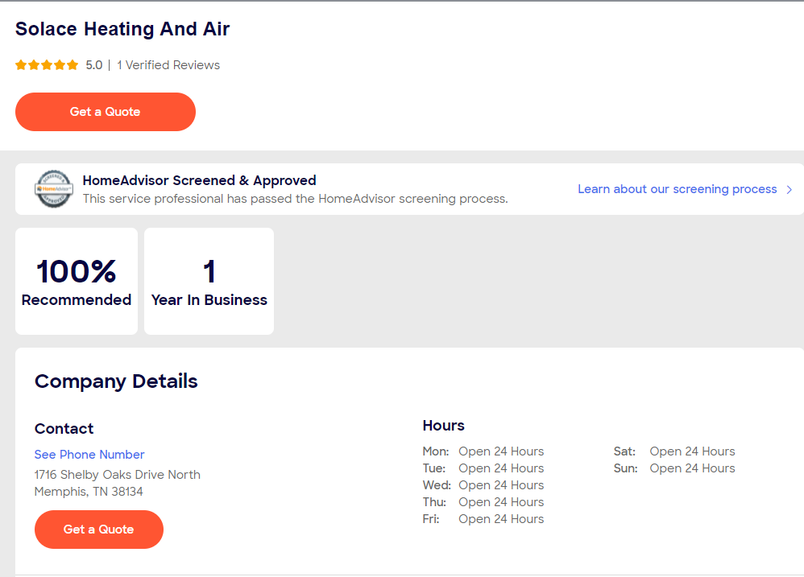
Task: Click the chevron beside the screening process link
Action: point(789,189)
